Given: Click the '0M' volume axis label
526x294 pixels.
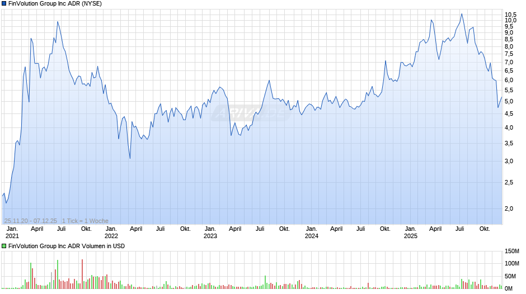Looking at the screenshot, I should [509, 288].
